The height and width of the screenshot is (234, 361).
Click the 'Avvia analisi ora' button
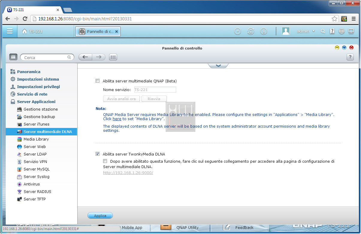pos(121,99)
